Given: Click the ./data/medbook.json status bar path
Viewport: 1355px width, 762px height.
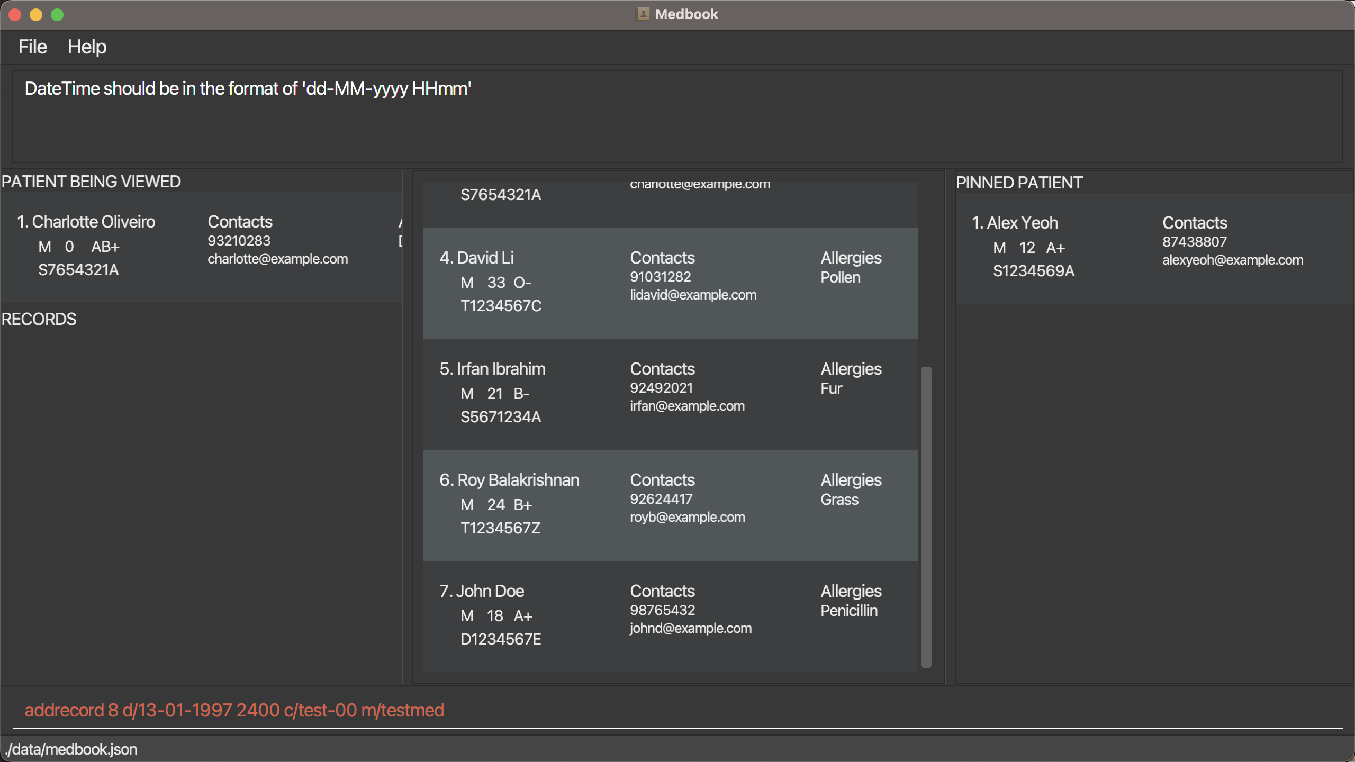Looking at the screenshot, I should (71, 749).
